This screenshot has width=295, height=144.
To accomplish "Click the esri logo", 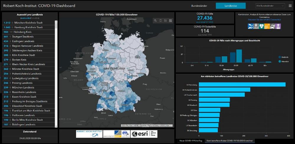I will (144, 134).
